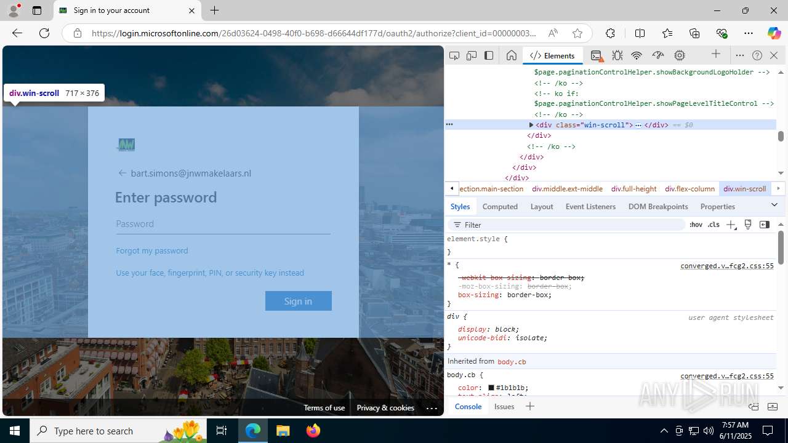Click the Password input field
This screenshot has height=443, width=788.
[223, 224]
